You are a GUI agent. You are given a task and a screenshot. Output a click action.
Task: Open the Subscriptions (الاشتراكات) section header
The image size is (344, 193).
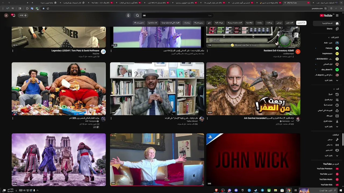tap(333, 38)
